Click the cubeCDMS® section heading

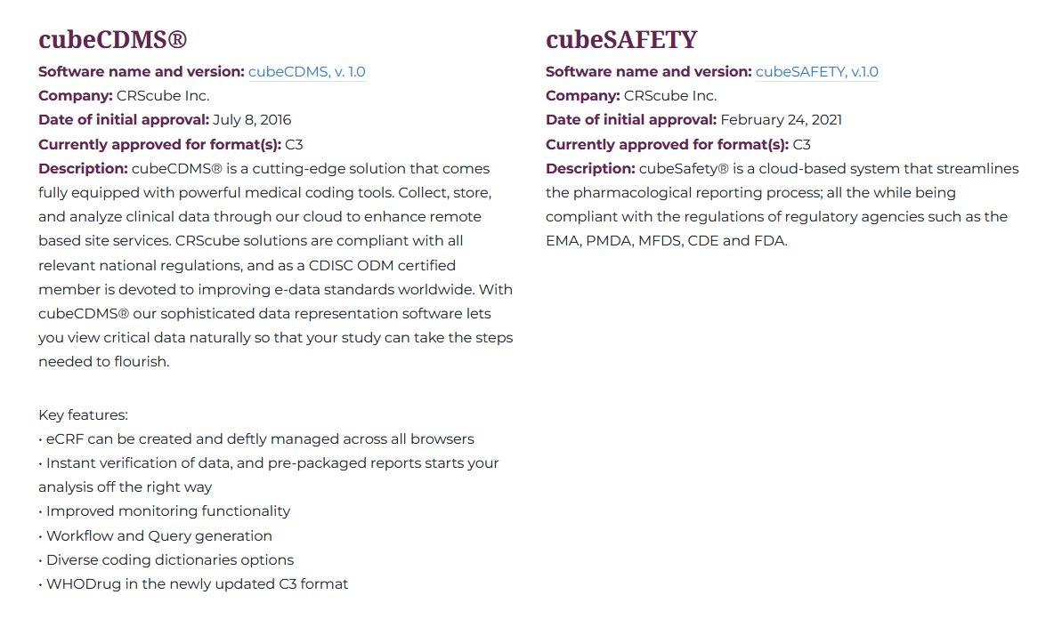coord(113,40)
